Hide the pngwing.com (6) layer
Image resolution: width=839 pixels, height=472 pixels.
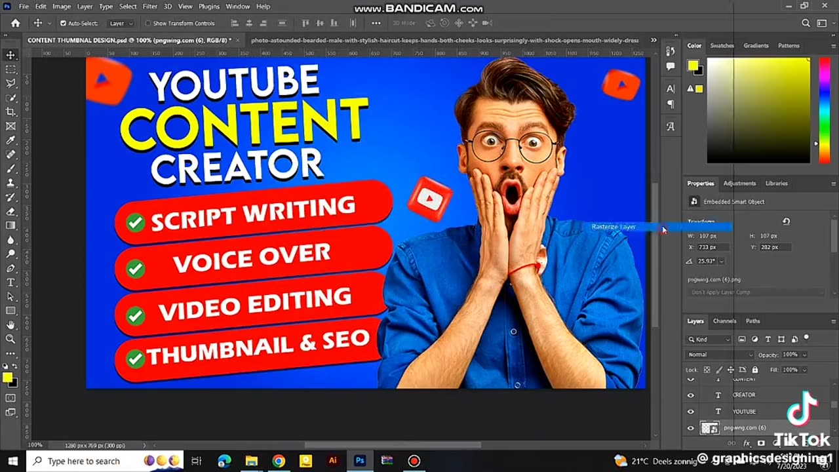[x=690, y=428]
